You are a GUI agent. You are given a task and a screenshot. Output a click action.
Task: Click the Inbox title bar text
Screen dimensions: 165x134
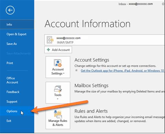click(x=135, y=4)
